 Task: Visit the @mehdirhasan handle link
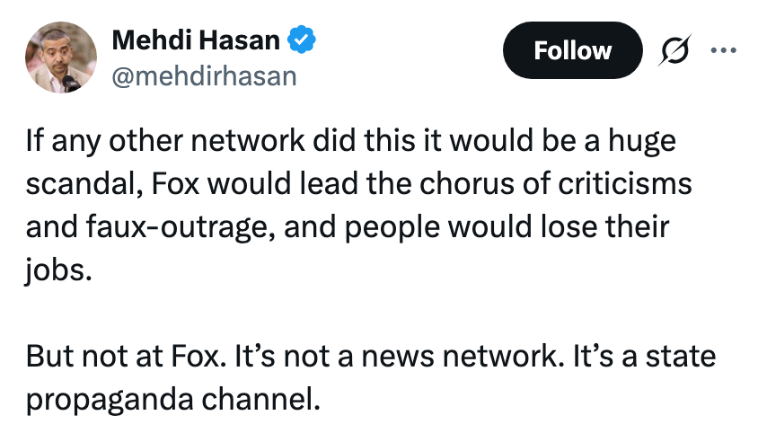click(x=203, y=75)
